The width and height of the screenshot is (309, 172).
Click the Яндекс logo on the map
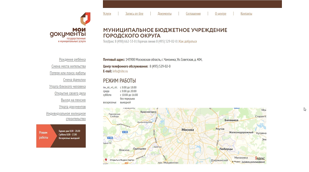(x=260, y=158)
